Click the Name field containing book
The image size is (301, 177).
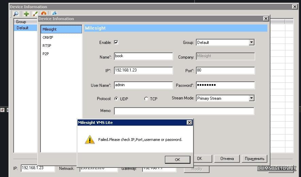144,56
